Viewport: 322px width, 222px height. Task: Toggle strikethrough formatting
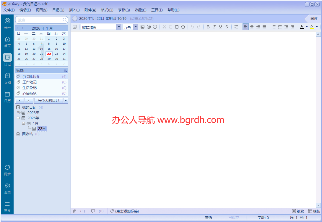pyautogui.click(x=227, y=27)
